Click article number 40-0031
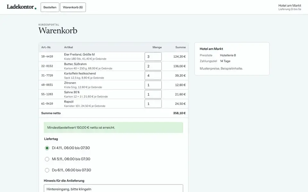The height and width of the screenshot is (192, 308). (47, 85)
